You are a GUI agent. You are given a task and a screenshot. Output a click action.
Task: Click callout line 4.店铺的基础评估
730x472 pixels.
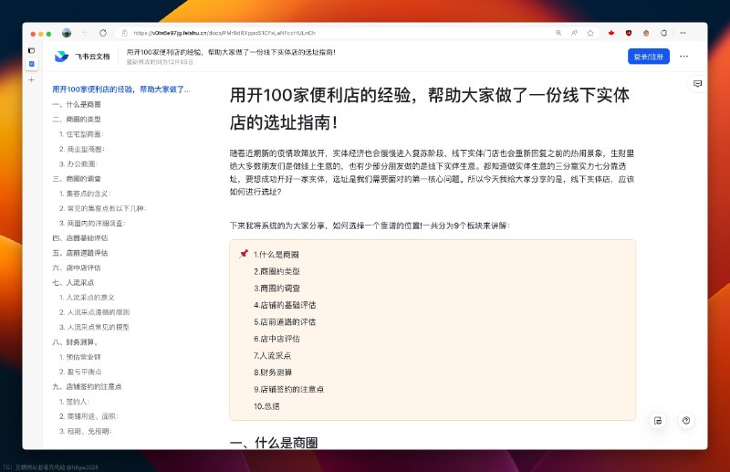coord(285,305)
